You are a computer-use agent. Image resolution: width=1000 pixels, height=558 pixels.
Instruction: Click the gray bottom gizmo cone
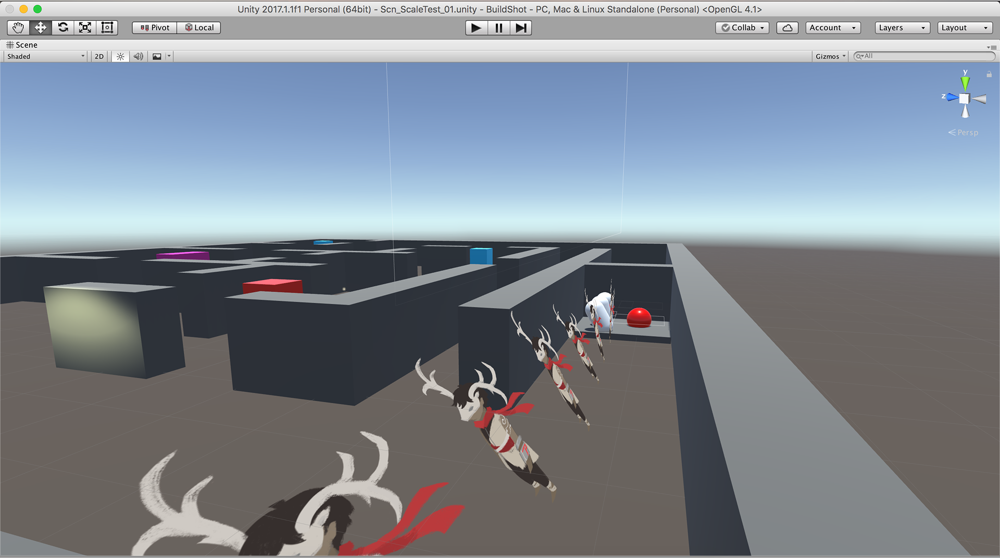[965, 111]
